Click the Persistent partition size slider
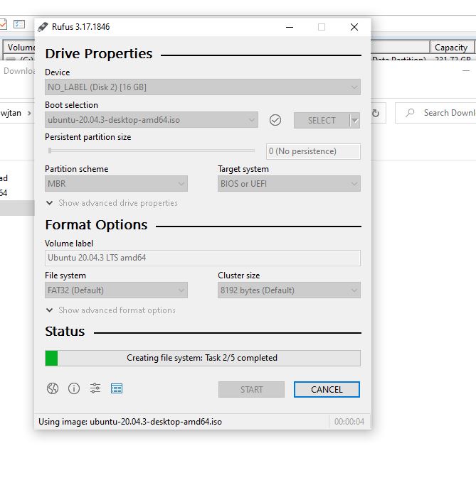Image resolution: width=476 pixels, height=480 pixels. [x=152, y=151]
